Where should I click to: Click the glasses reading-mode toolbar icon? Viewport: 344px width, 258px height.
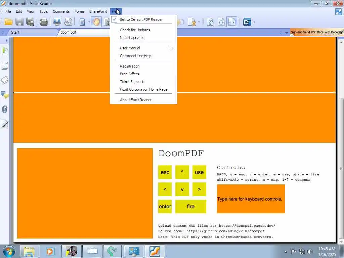pyautogui.click(x=68, y=22)
